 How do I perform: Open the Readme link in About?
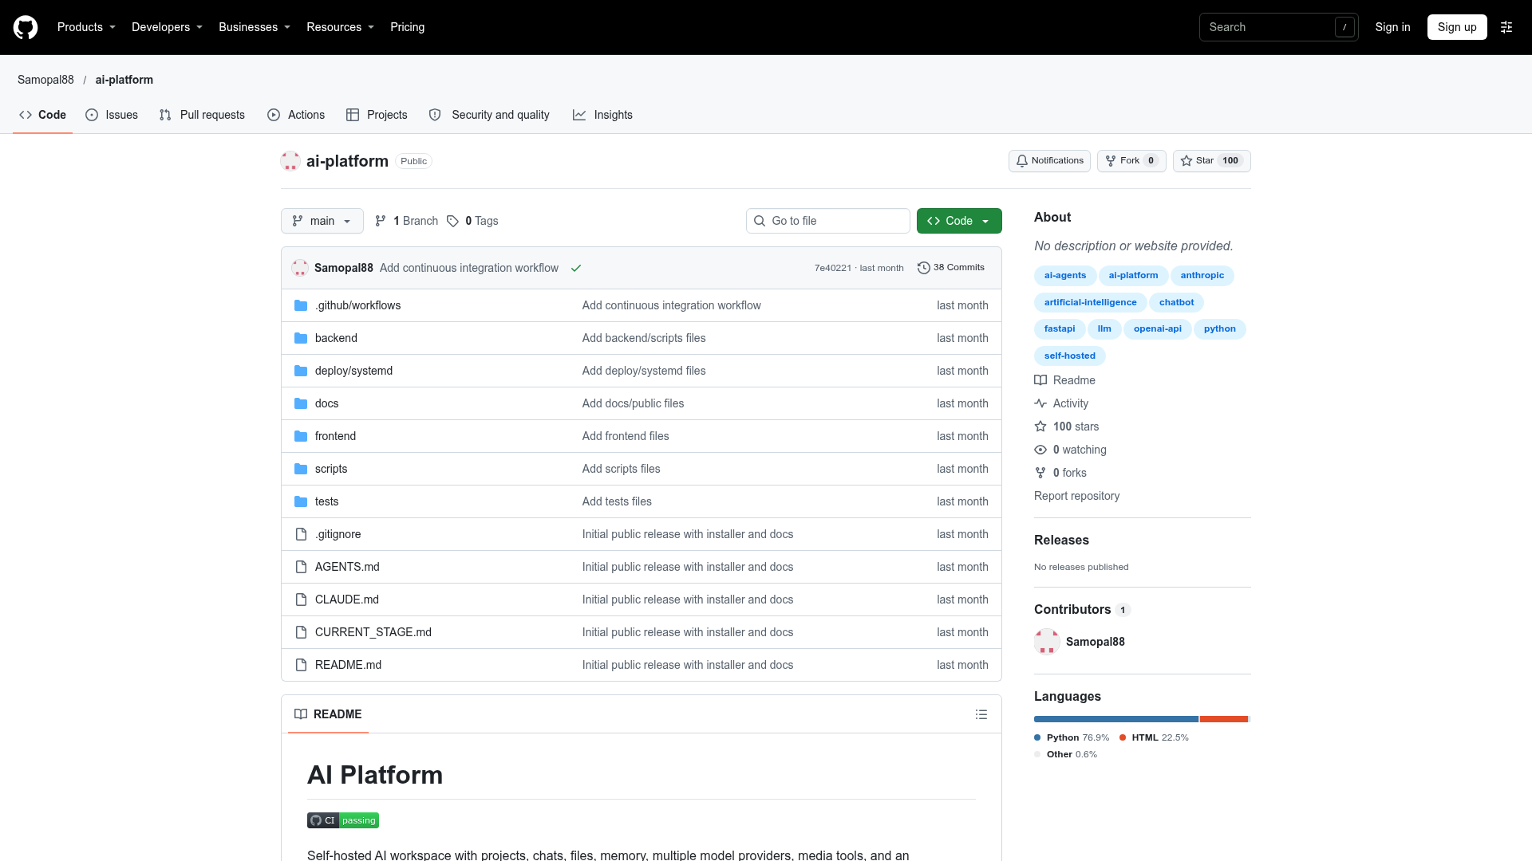(1065, 380)
